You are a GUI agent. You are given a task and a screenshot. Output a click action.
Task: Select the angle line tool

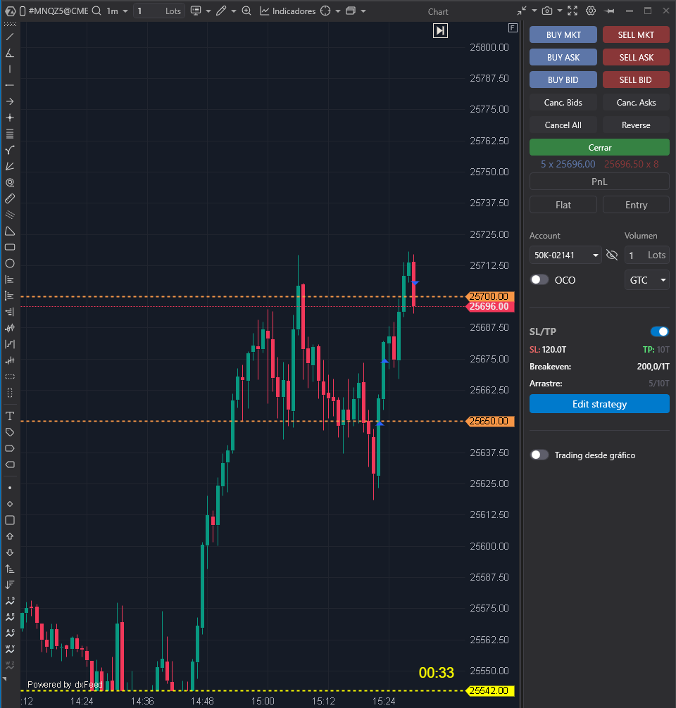9,53
